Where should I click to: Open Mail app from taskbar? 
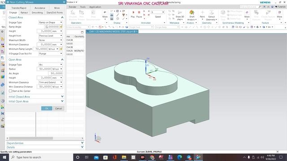click(x=96, y=157)
